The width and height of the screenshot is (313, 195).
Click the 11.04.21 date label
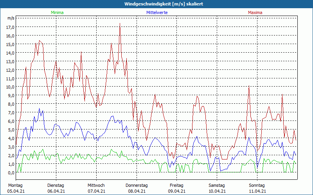click(x=257, y=191)
